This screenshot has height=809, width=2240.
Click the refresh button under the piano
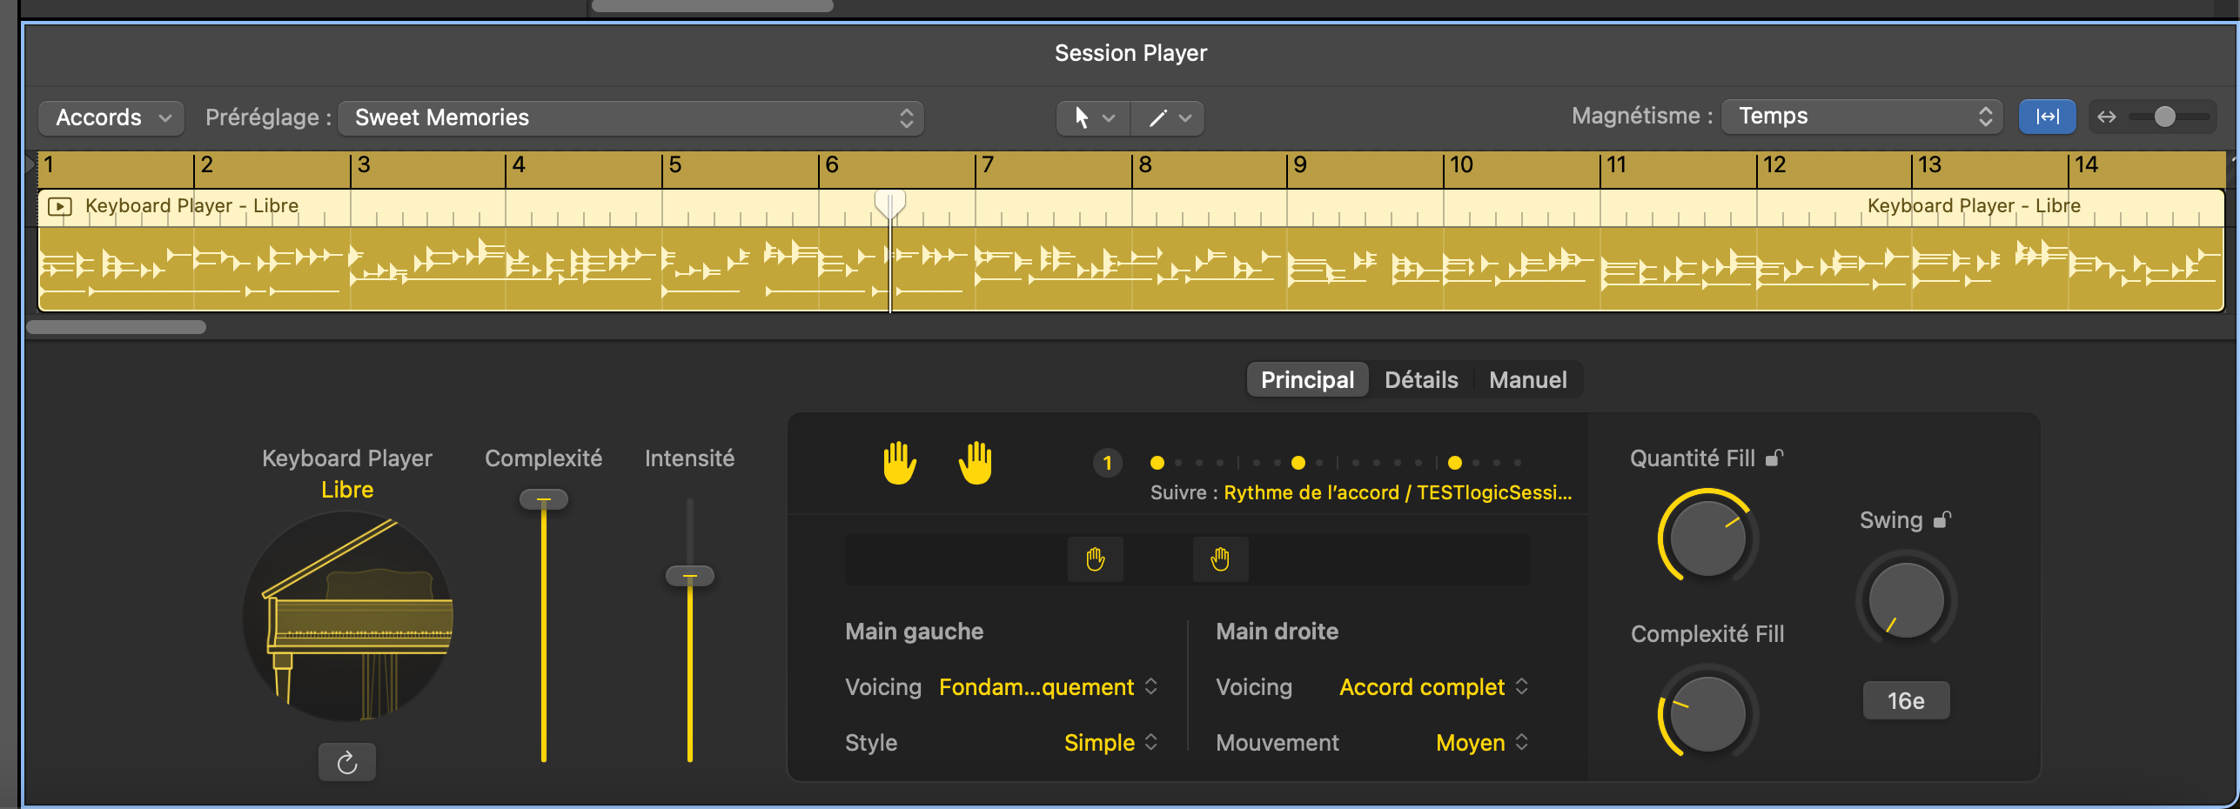[x=346, y=763]
